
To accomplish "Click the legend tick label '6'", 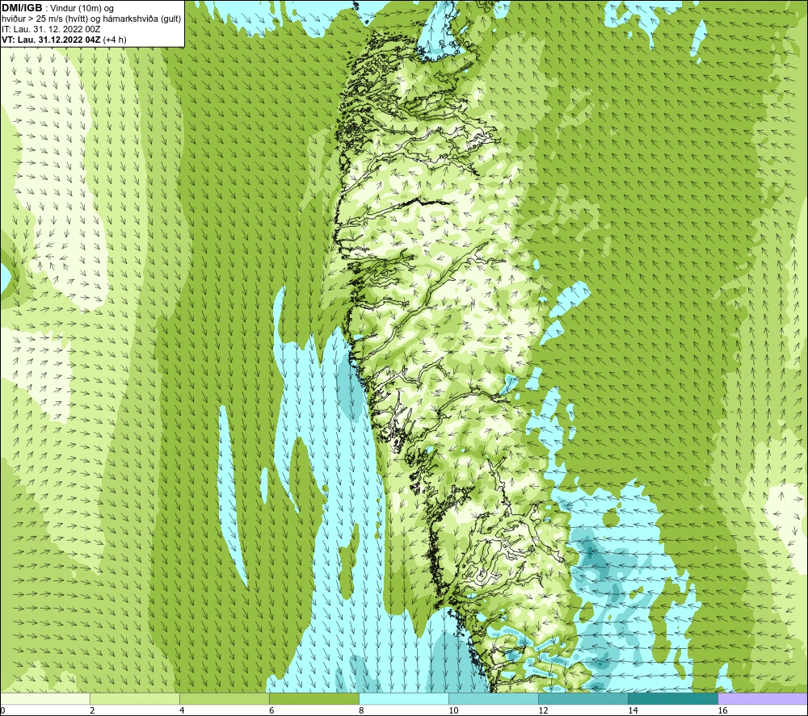I will [271, 710].
